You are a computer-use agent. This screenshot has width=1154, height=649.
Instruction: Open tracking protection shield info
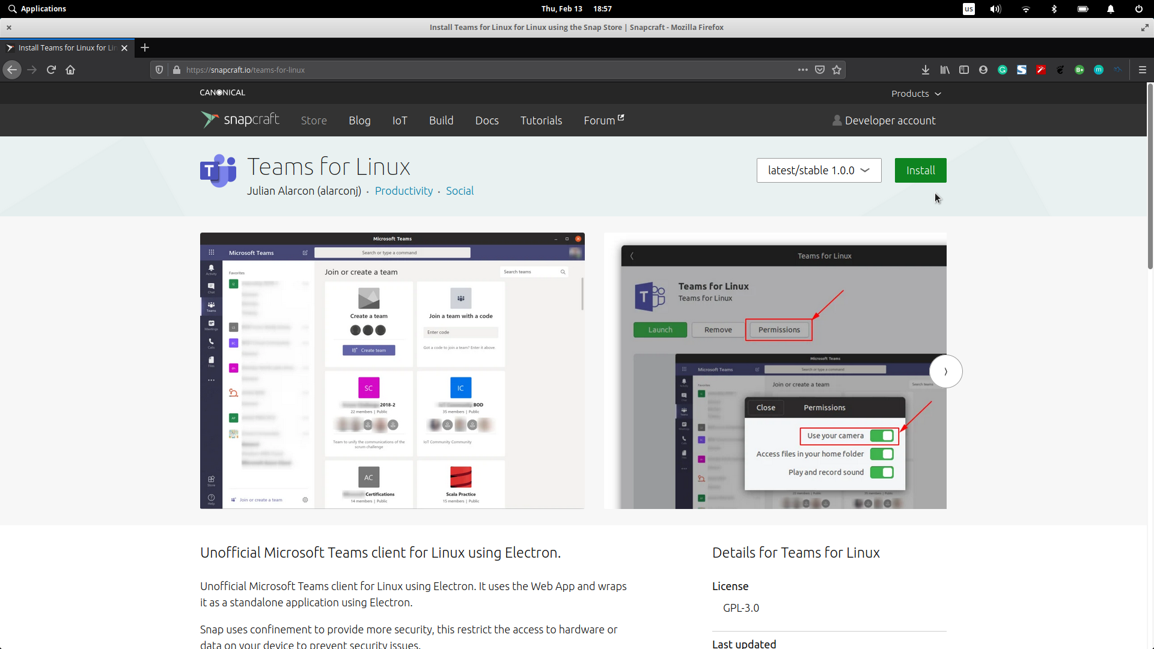tap(159, 70)
